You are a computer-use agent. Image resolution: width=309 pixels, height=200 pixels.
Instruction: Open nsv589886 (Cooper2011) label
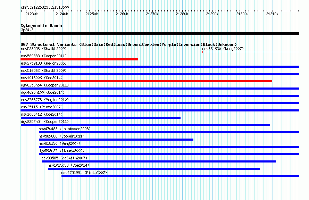pyautogui.click(x=61, y=136)
